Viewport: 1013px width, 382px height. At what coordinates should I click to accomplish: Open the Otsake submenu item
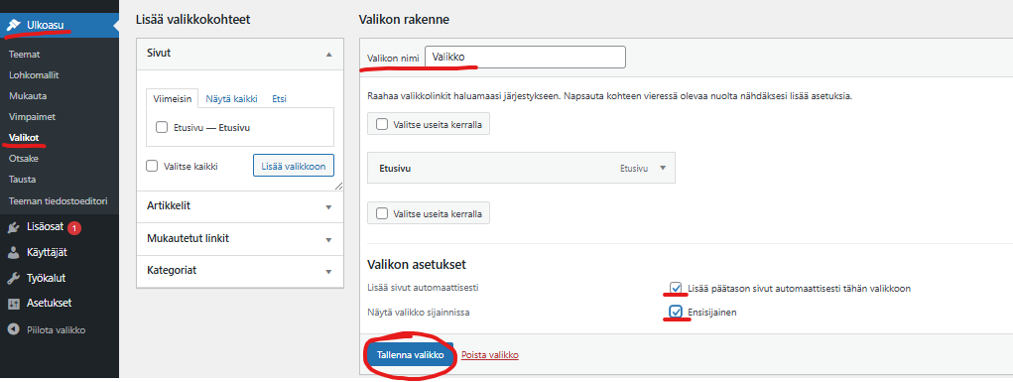[x=23, y=159]
